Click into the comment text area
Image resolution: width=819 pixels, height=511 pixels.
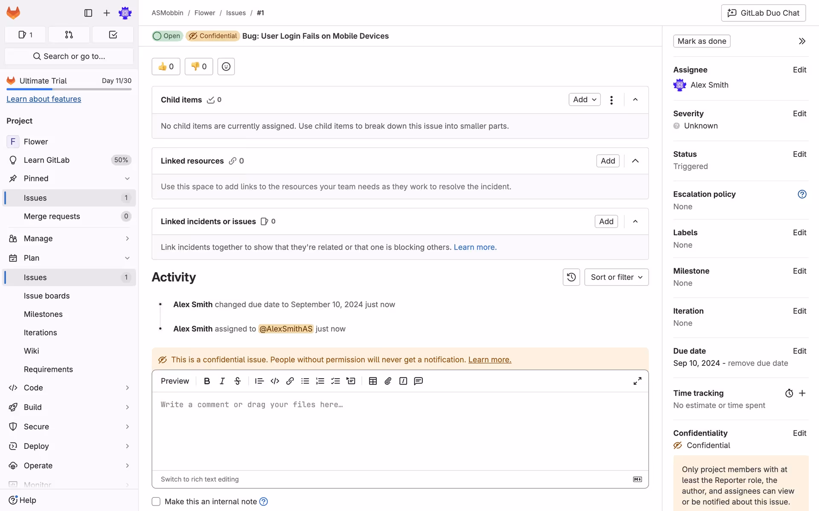pyautogui.click(x=400, y=430)
